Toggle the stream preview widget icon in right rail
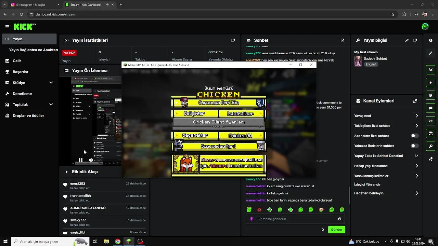The height and width of the screenshot is (246, 438). click(430, 70)
